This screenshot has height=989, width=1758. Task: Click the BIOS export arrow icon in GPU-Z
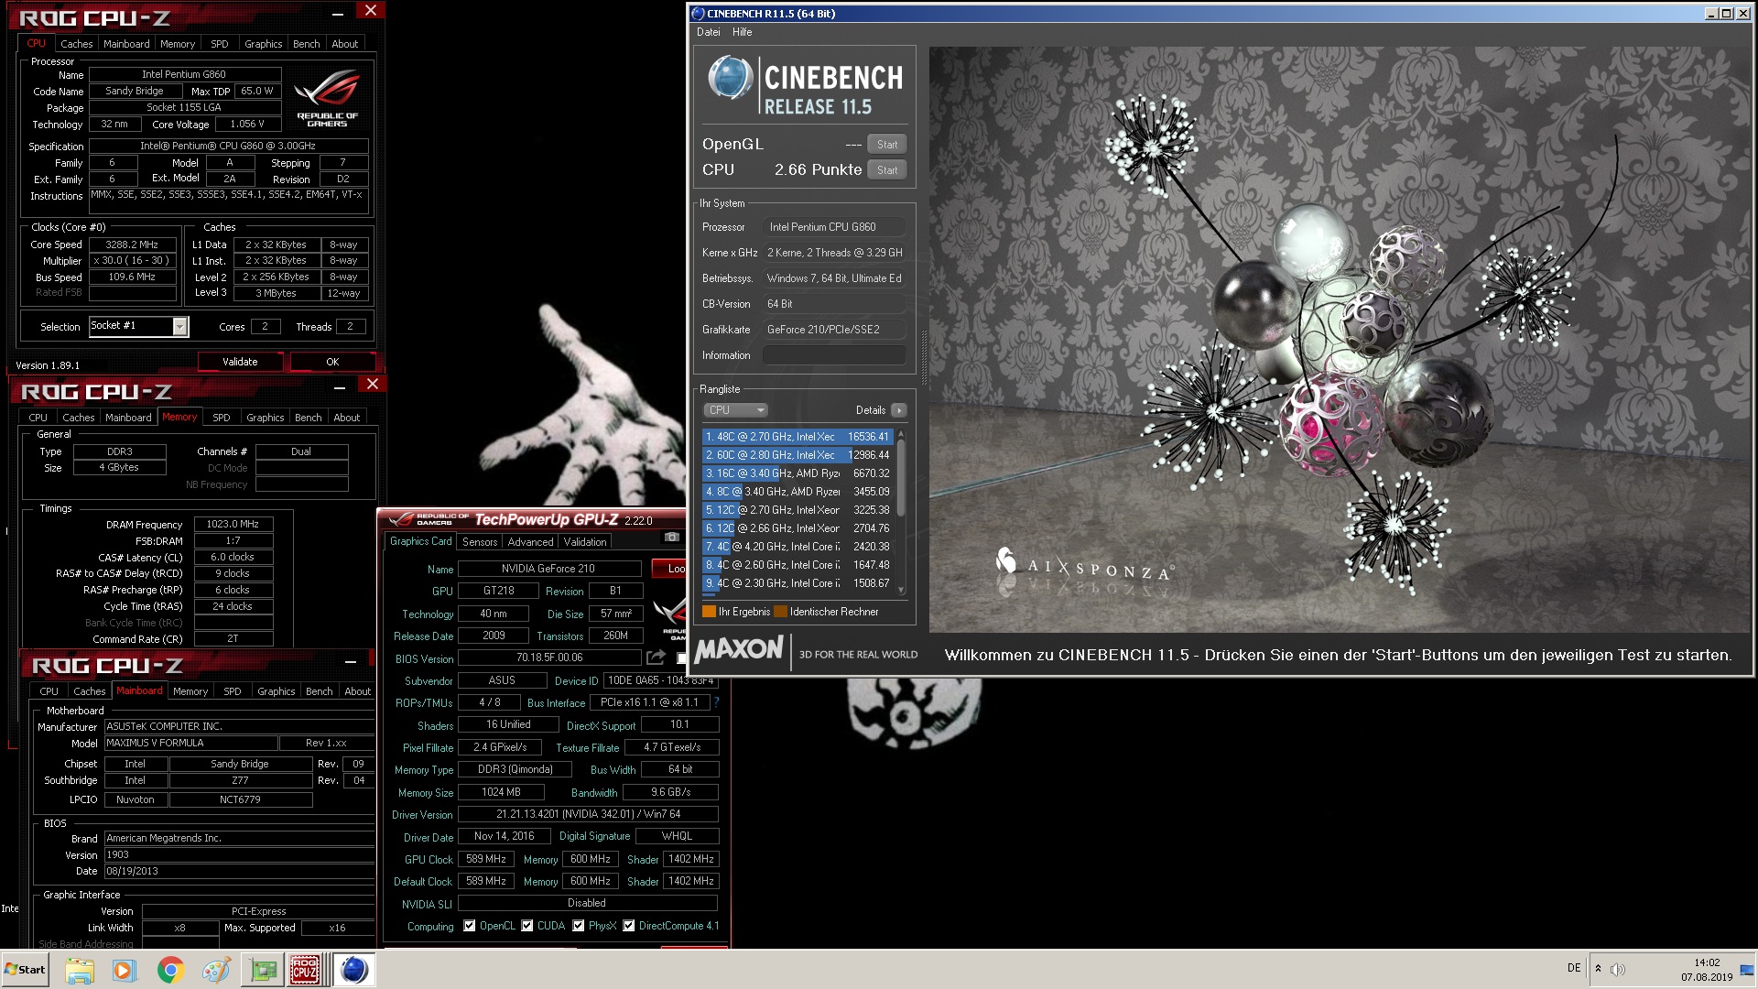tap(656, 658)
